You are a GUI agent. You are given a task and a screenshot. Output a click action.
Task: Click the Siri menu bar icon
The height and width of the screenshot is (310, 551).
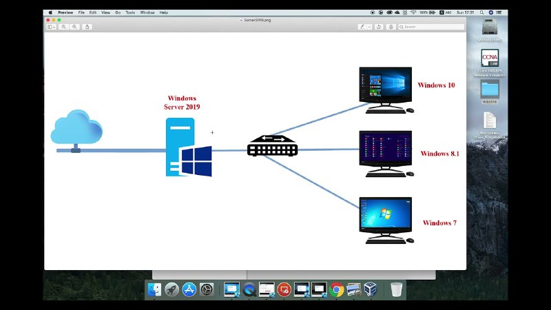pos(491,12)
